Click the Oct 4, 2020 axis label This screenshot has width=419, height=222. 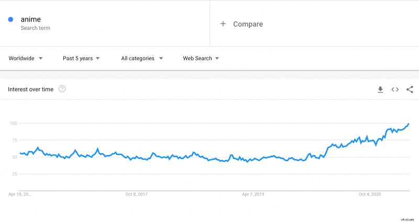pos(370,194)
